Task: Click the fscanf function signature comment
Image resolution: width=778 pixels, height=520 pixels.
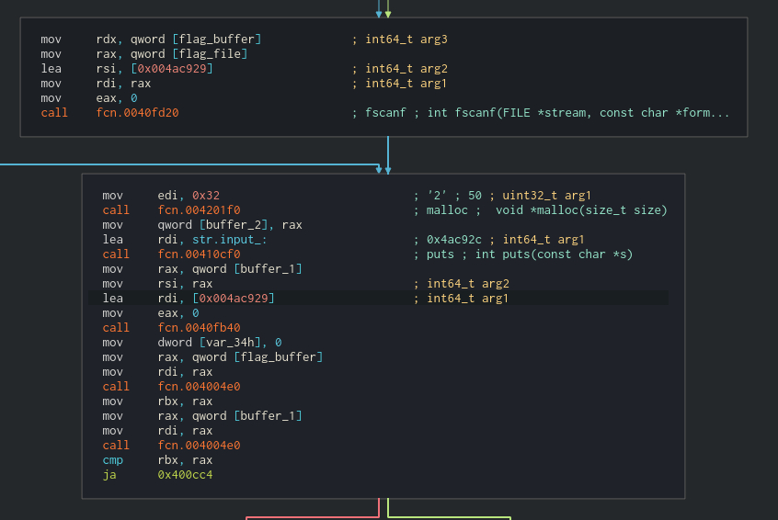Action: tap(578, 113)
